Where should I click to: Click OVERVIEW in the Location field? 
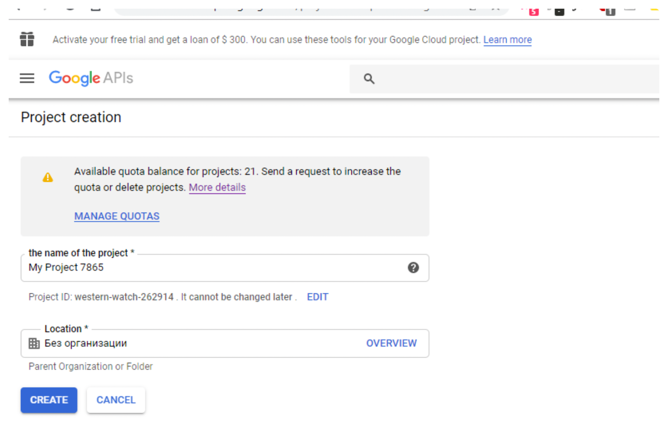391,343
